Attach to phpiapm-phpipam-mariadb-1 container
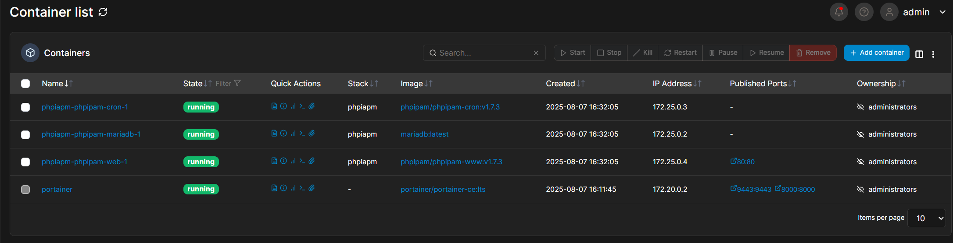The image size is (953, 243). click(312, 134)
